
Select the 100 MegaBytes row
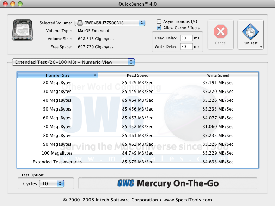tap(137, 153)
